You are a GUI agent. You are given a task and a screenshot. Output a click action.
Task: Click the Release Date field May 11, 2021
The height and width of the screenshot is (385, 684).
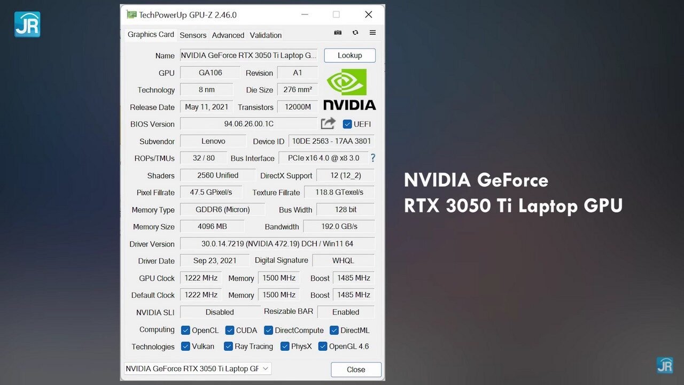[x=207, y=107]
